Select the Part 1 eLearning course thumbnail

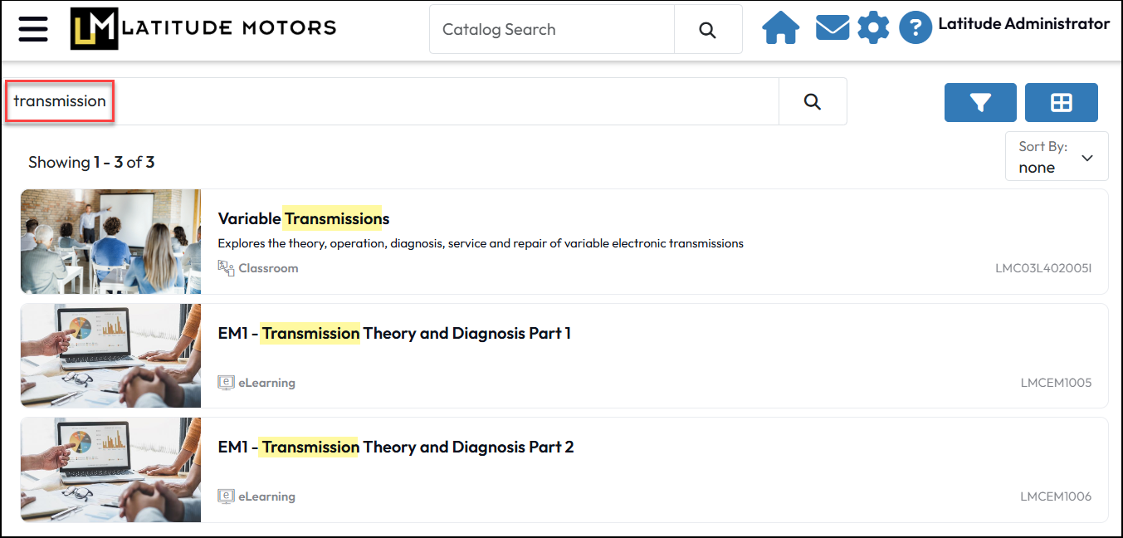[110, 355]
